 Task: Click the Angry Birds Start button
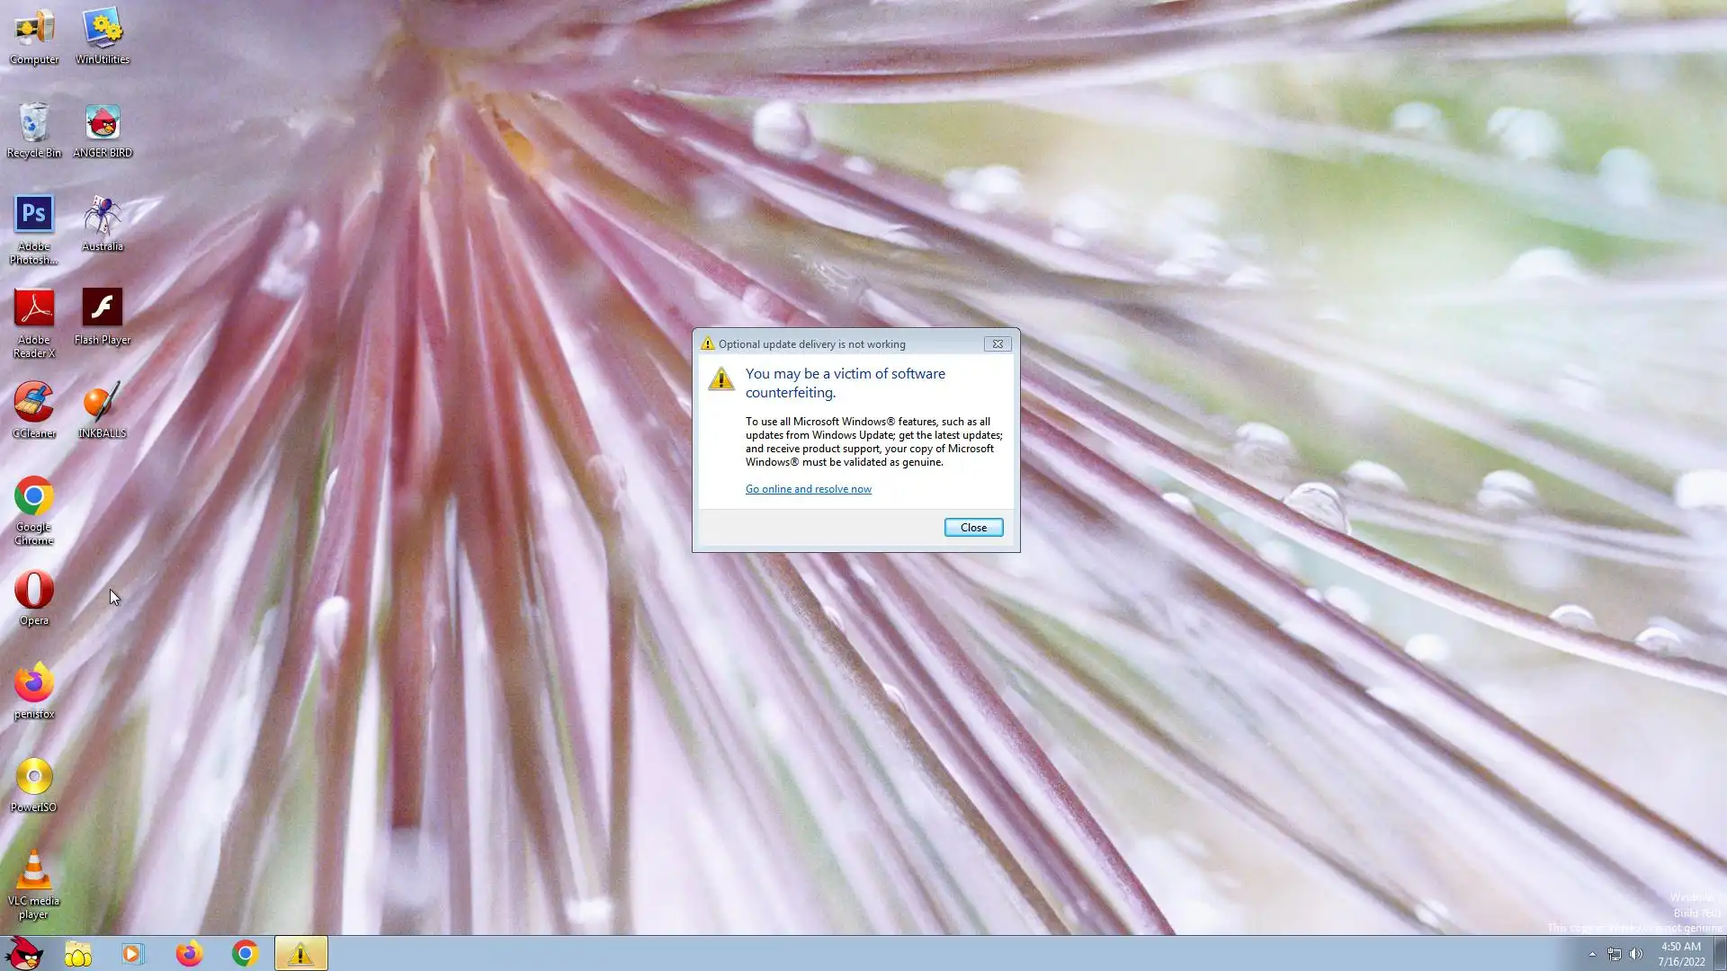pos(24,953)
